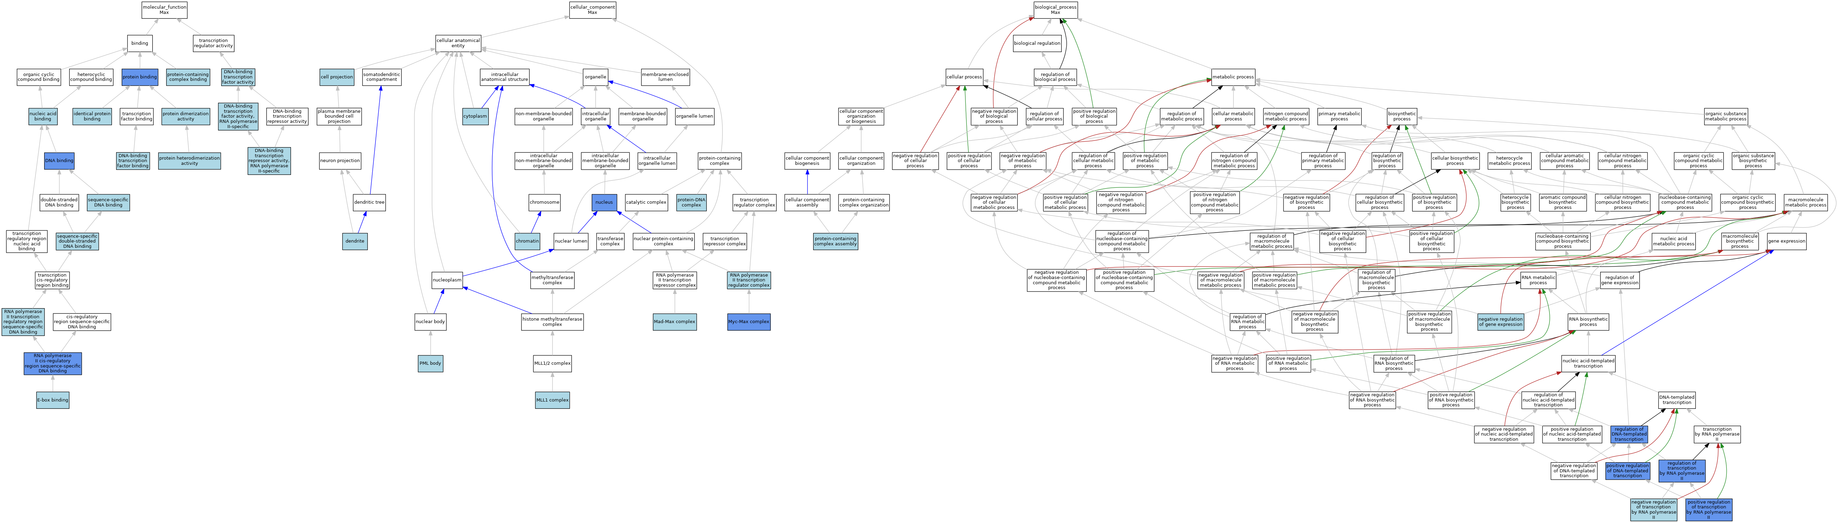Image resolution: width=1838 pixels, height=523 pixels.
Task: Click the 'organic cyclic compound binding' node
Action: click(x=39, y=77)
